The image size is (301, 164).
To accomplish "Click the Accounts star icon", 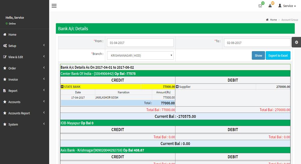I will [x=5, y=102].
